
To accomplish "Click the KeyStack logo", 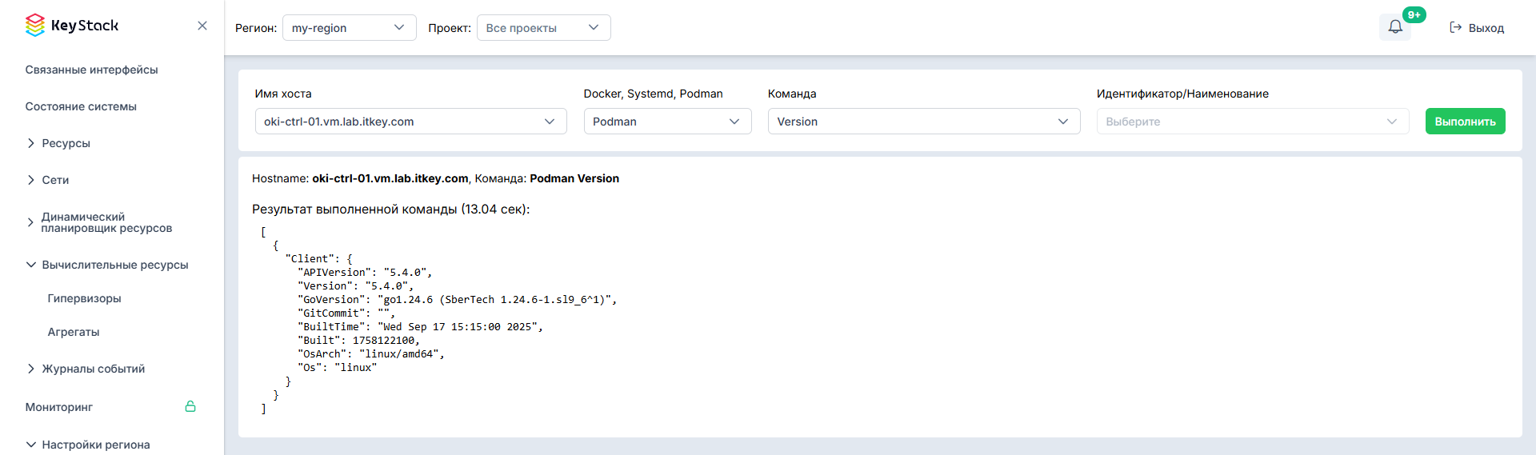I will tap(72, 26).
